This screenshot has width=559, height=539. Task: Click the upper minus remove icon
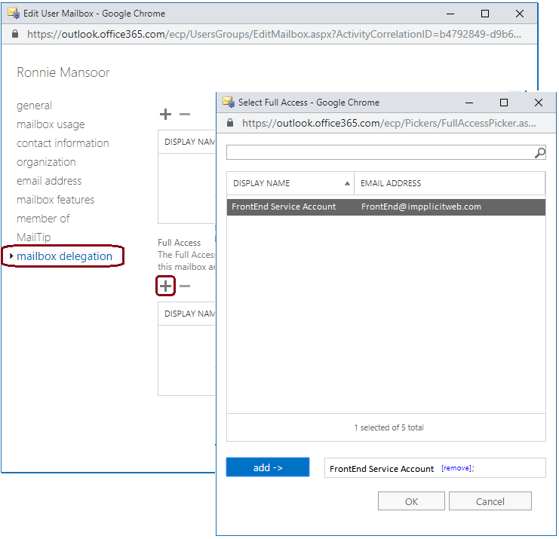click(185, 115)
